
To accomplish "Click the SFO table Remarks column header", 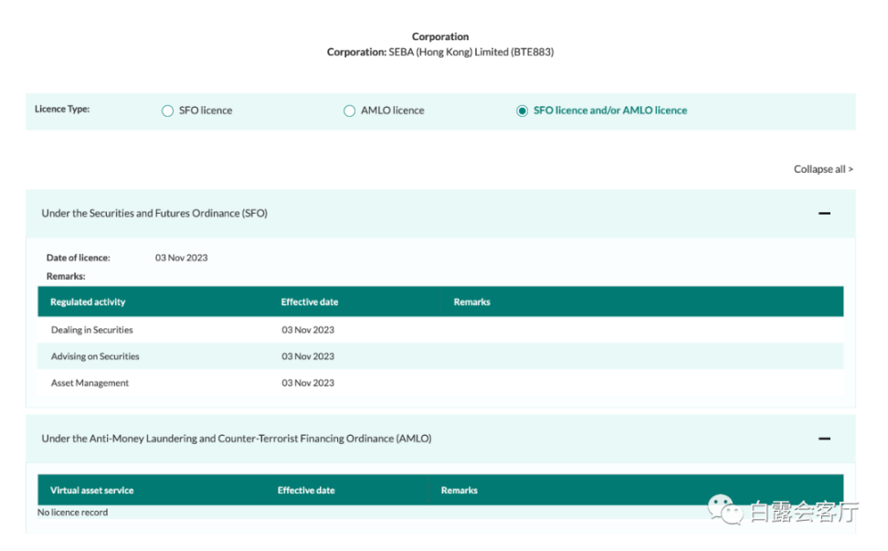I will coord(471,302).
